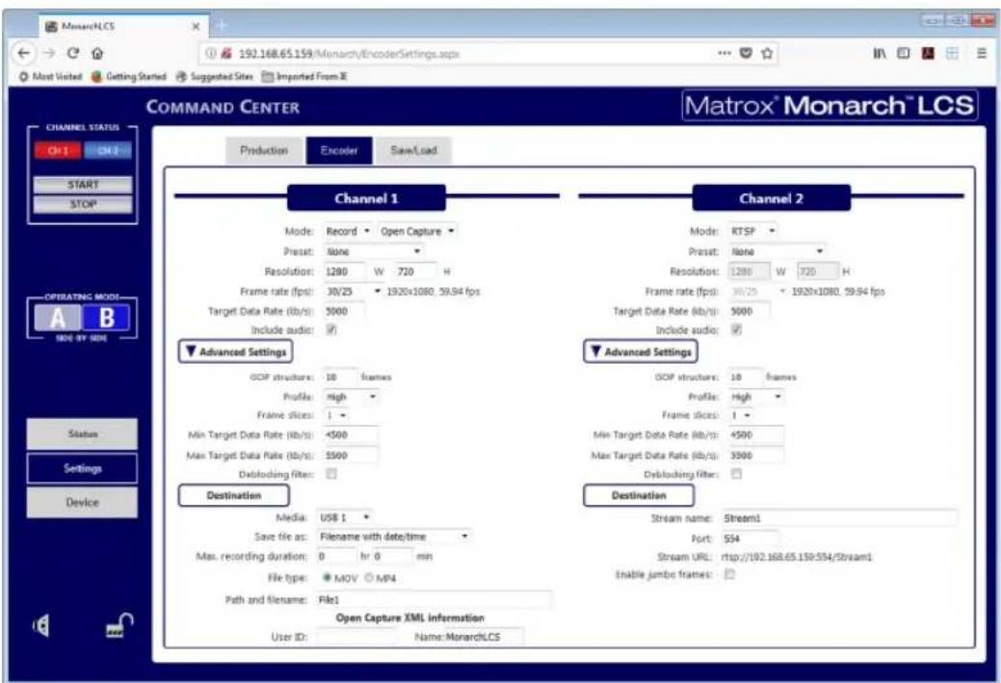The height and width of the screenshot is (683, 1001).
Task: Open Channel 1 Preset dropdown
Action: (374, 251)
